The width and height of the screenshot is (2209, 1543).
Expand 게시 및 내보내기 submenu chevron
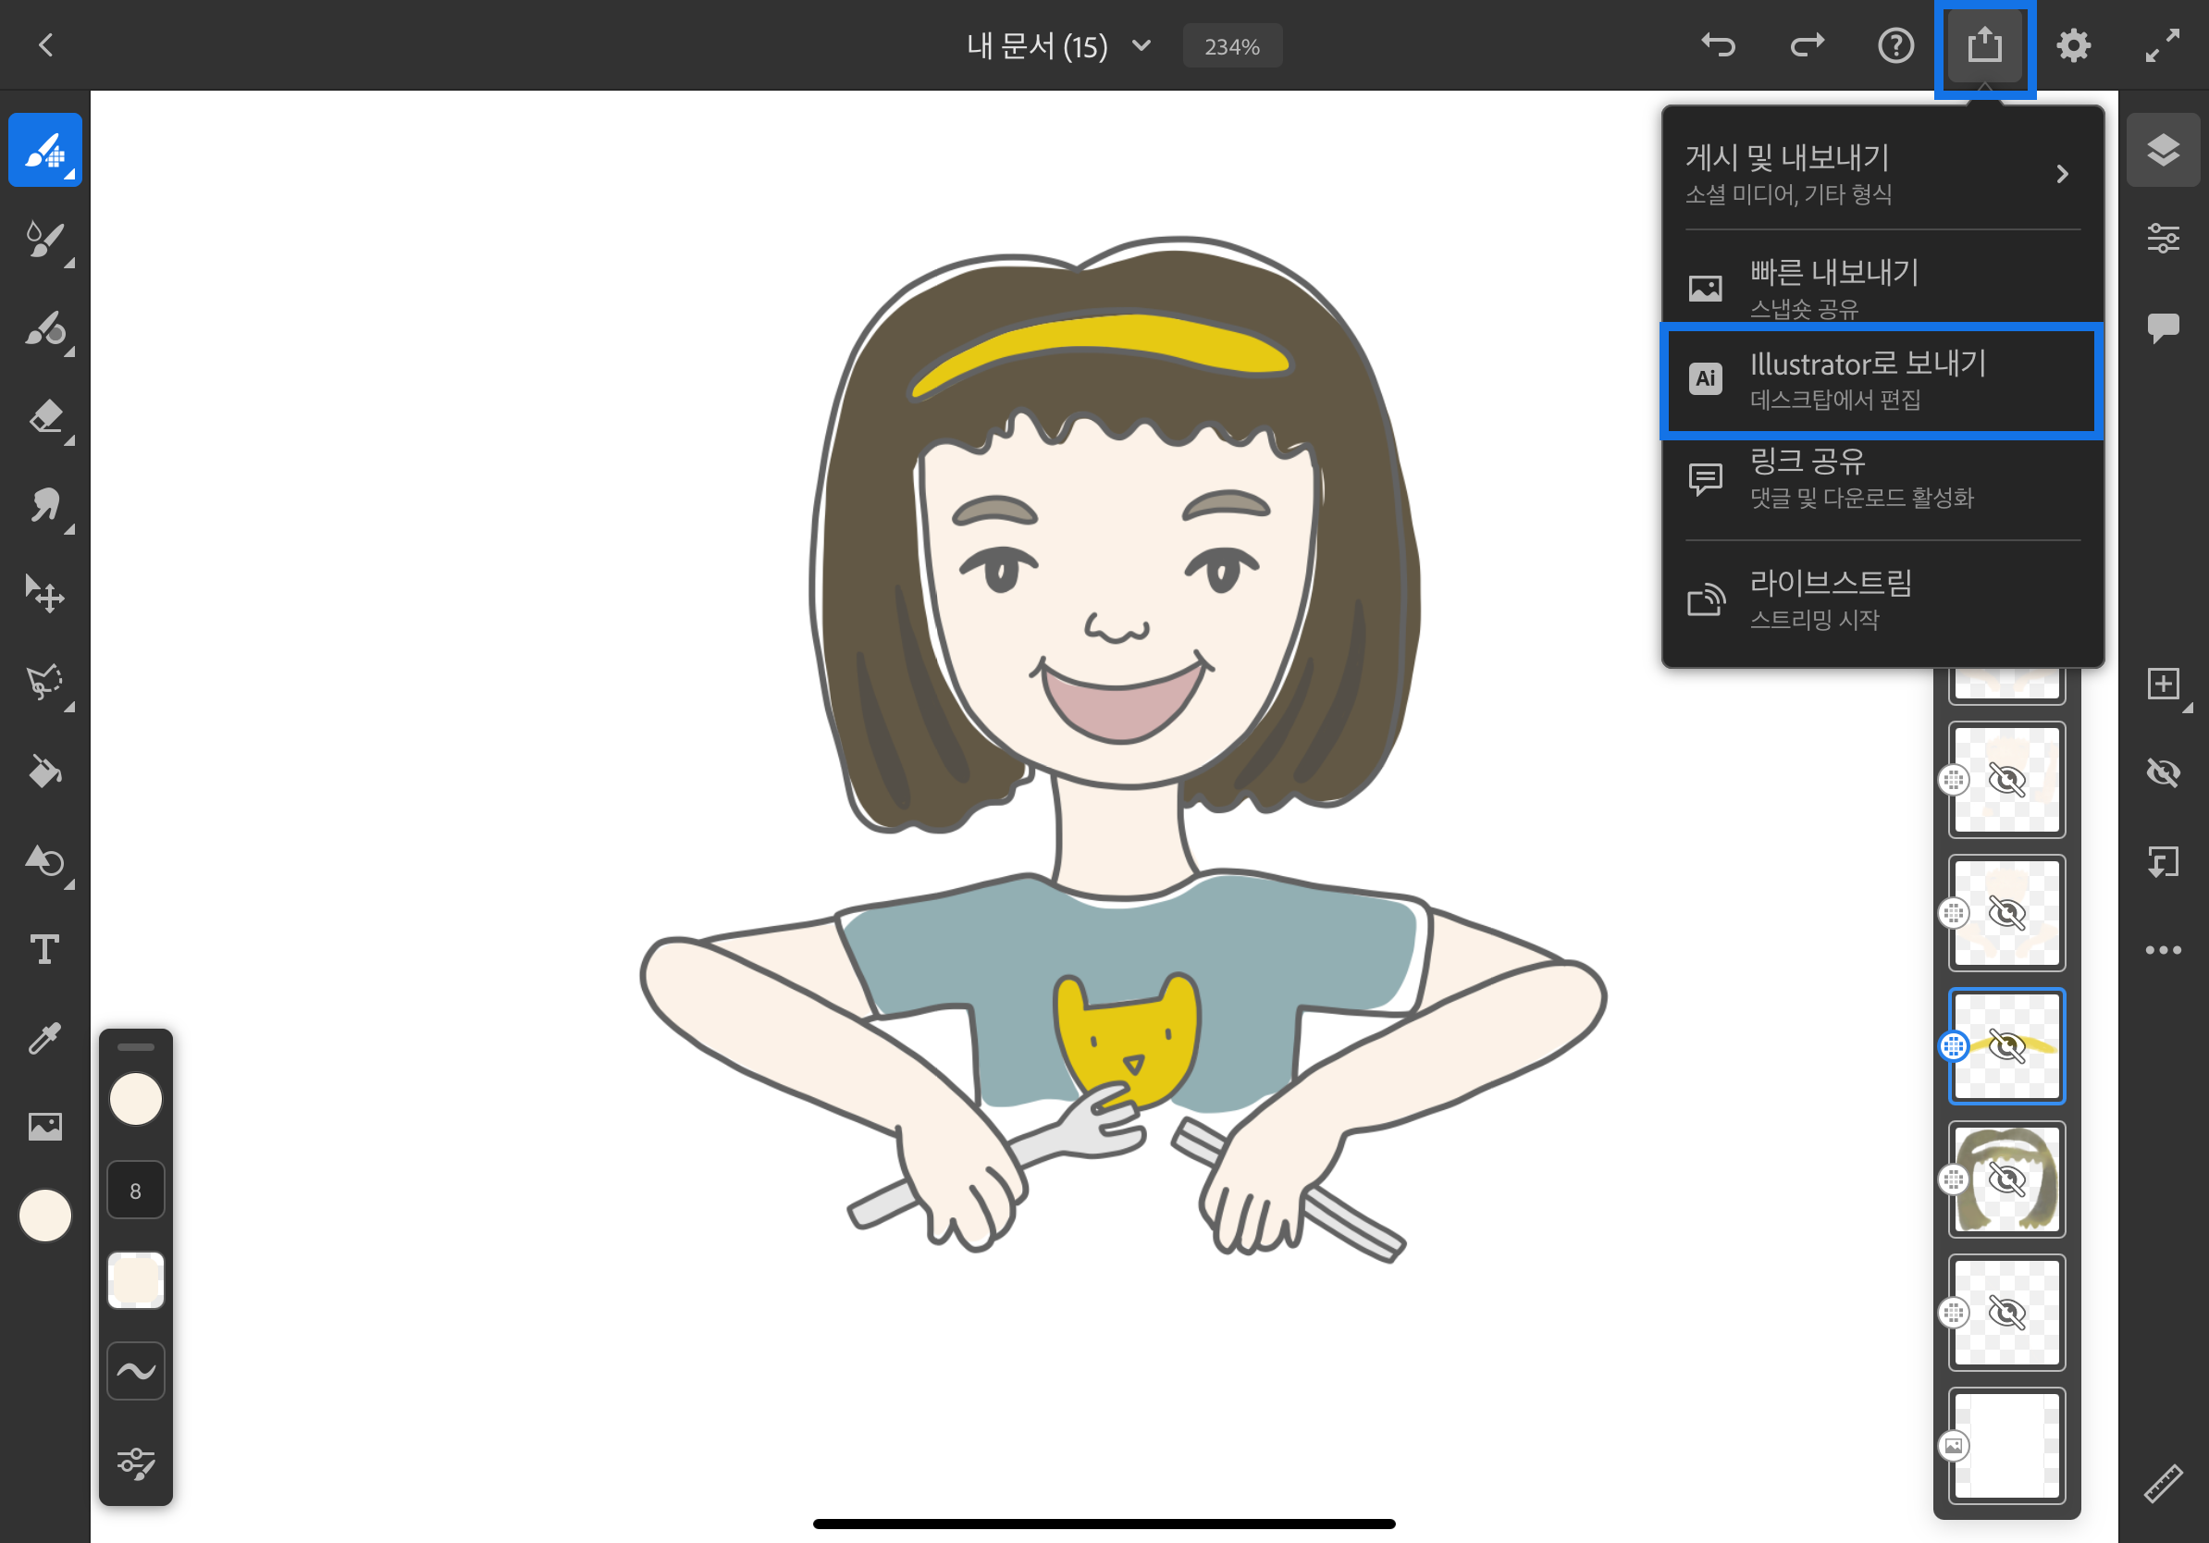pyautogui.click(x=2062, y=174)
